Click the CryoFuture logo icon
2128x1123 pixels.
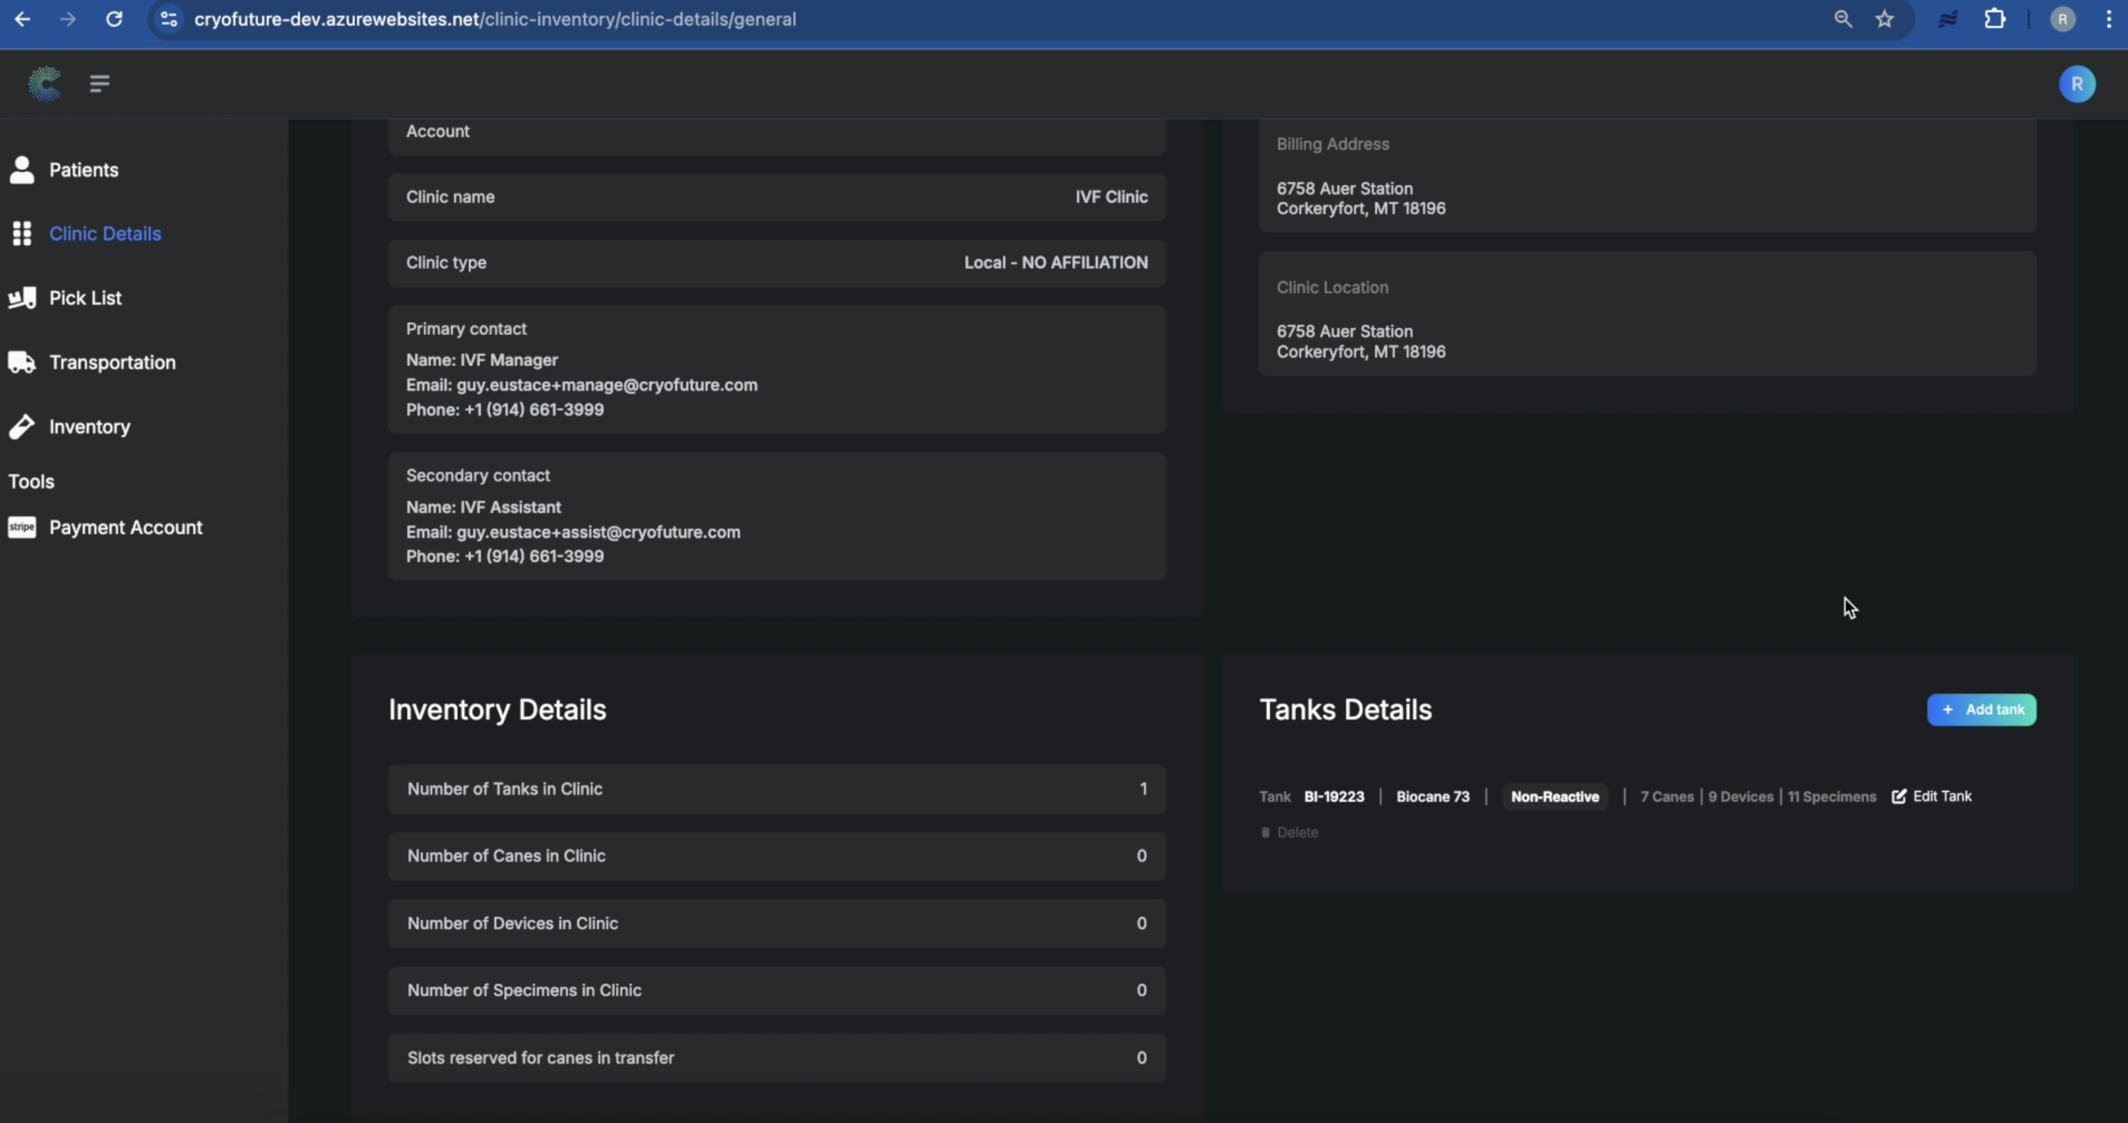click(x=45, y=84)
